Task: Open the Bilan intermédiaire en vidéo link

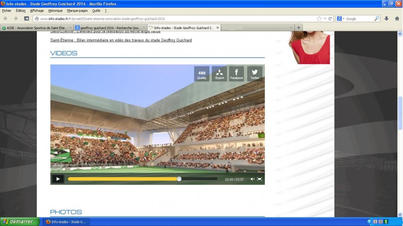Action: coord(121,40)
